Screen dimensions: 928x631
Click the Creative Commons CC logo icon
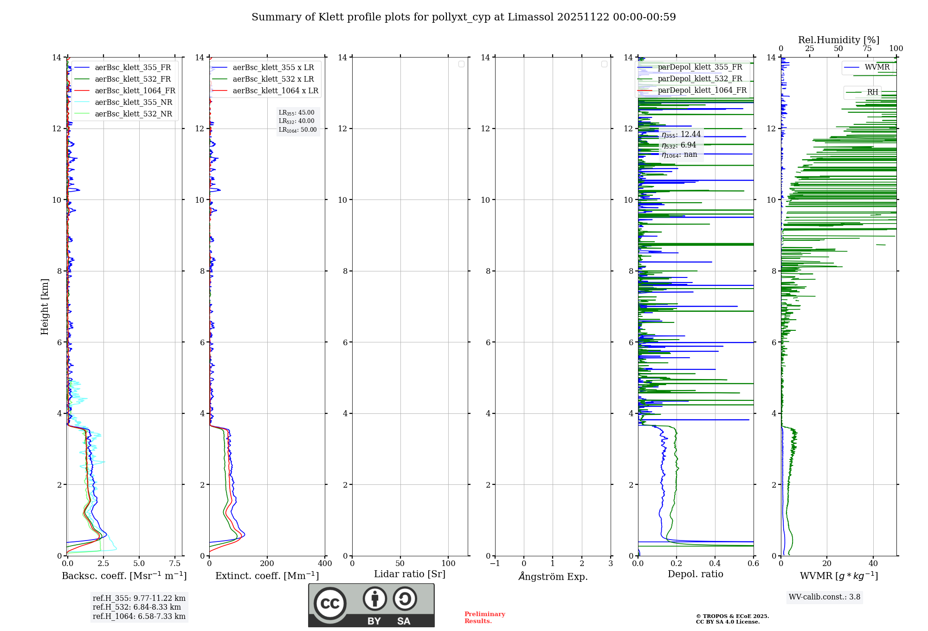[x=330, y=603]
